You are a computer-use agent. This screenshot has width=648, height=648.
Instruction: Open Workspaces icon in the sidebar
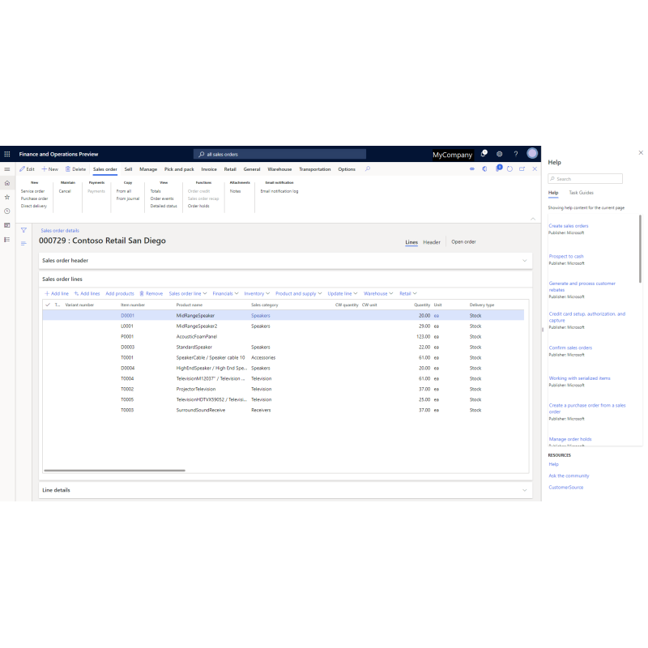pos(7,225)
